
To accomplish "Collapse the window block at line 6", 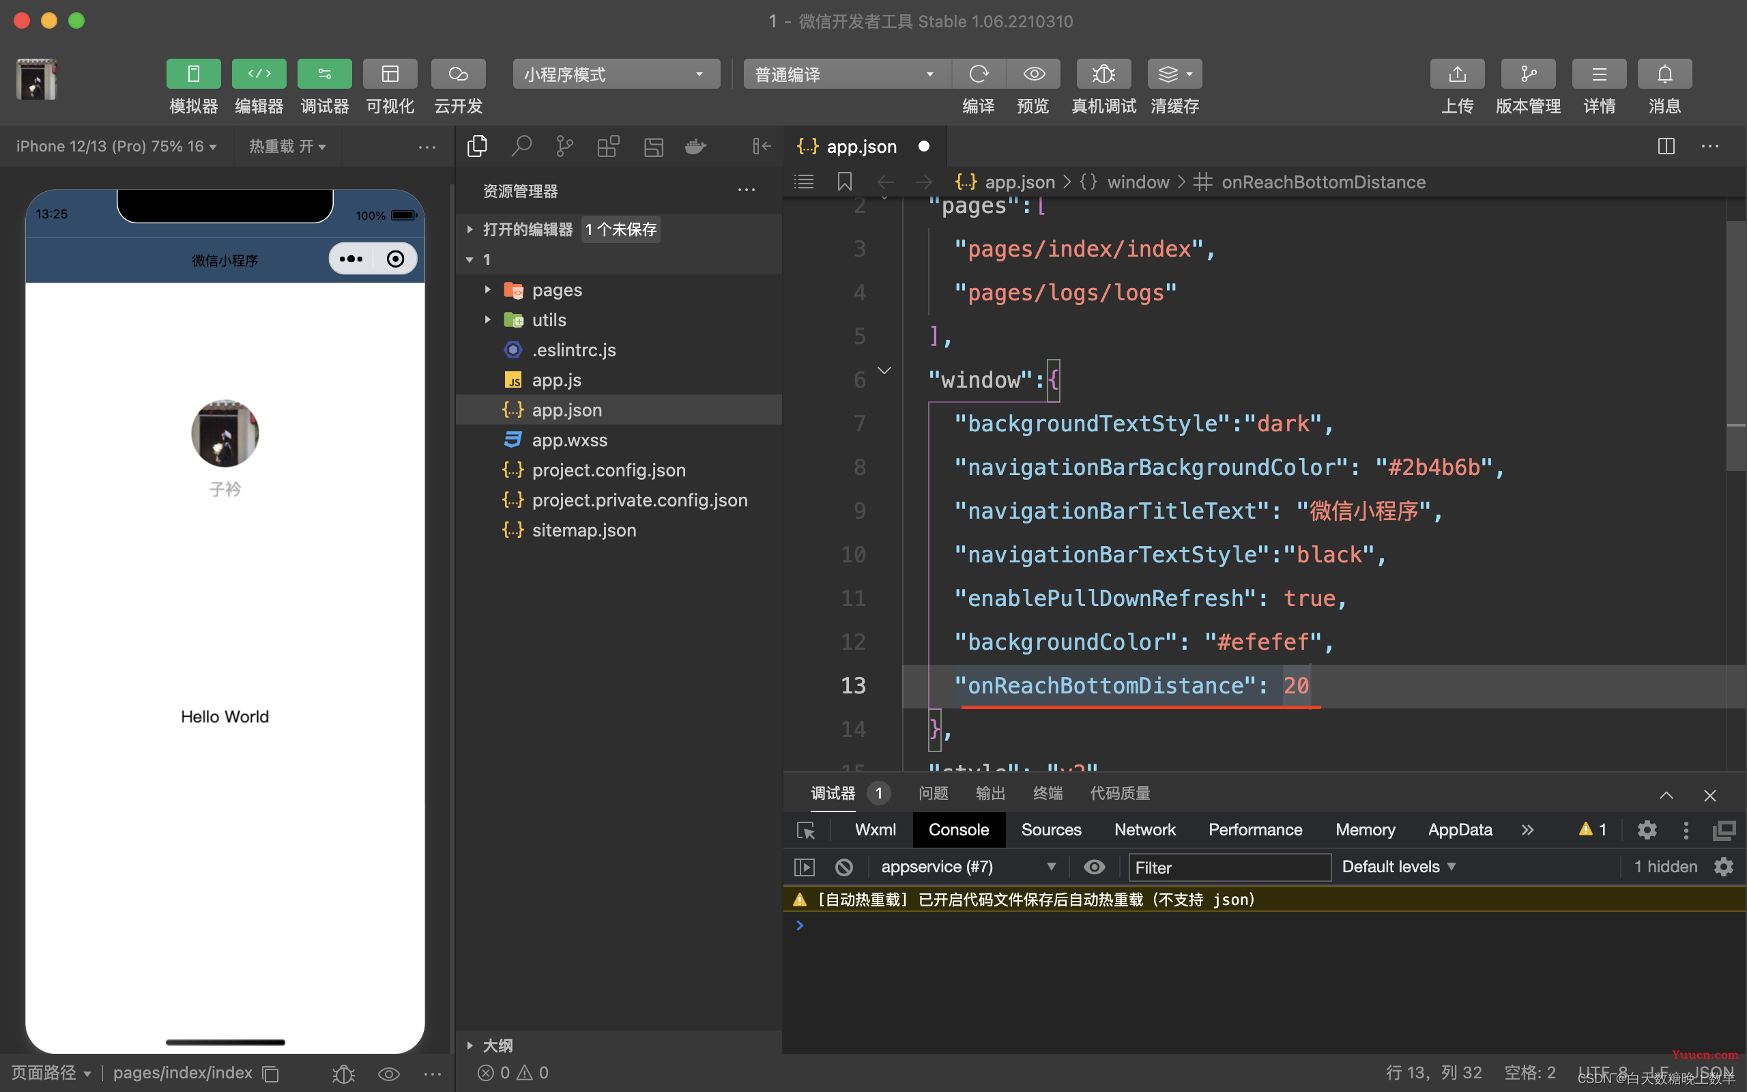I will click(884, 371).
